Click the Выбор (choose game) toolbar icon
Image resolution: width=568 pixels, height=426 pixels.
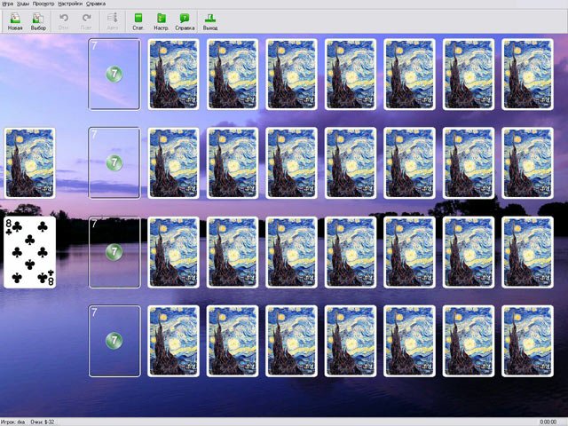(x=38, y=20)
